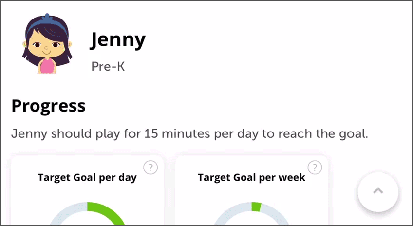Open the Target Goal per day card
The image size is (413, 226).
coord(87,190)
